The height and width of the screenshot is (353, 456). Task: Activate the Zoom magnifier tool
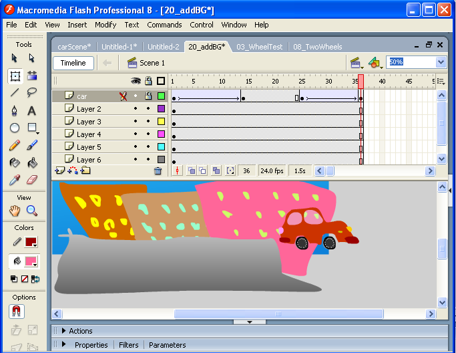[x=31, y=211]
